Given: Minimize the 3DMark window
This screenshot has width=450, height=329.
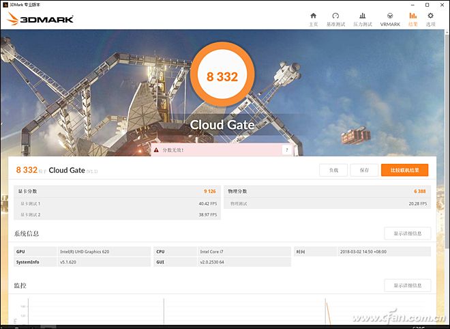Looking at the screenshot, I should pyautogui.click(x=412, y=5).
